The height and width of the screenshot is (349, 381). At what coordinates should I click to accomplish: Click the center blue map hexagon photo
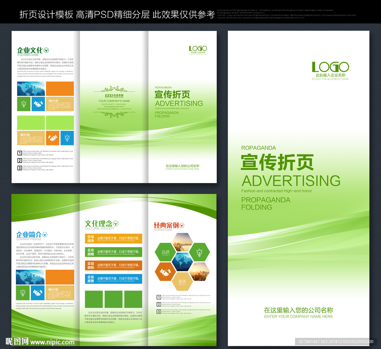(182, 262)
